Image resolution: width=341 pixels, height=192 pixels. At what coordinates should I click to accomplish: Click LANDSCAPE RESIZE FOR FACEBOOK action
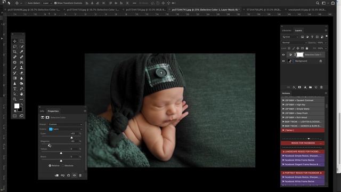(x=303, y=151)
